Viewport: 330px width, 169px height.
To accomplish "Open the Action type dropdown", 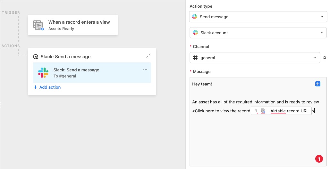I will tap(258, 17).
